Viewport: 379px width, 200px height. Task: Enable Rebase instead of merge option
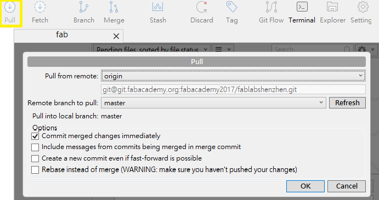click(35, 170)
